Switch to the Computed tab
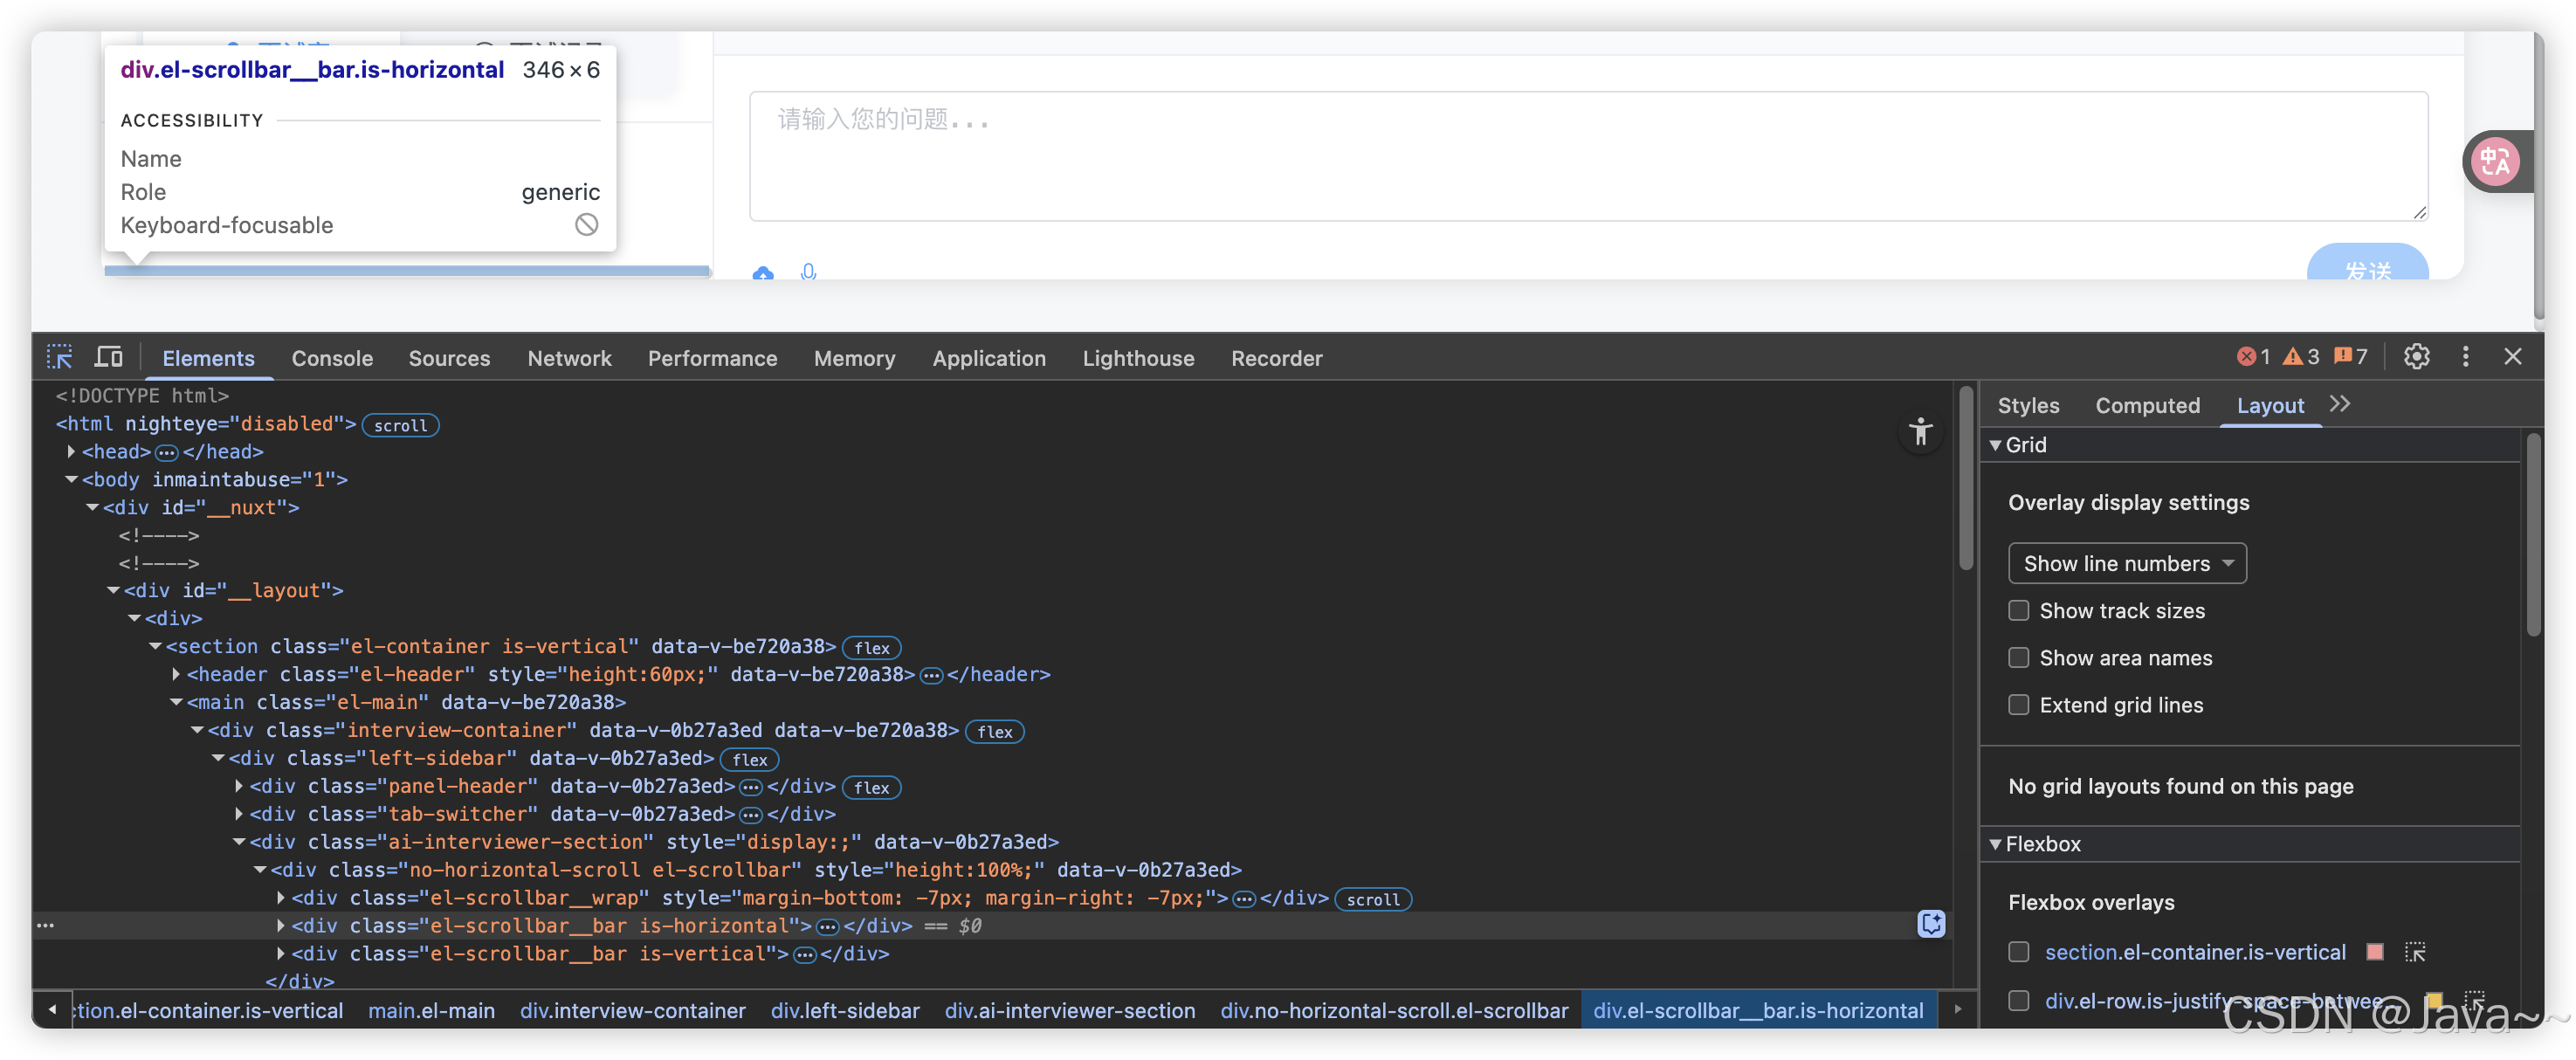This screenshot has width=2576, height=1060. [2147, 406]
